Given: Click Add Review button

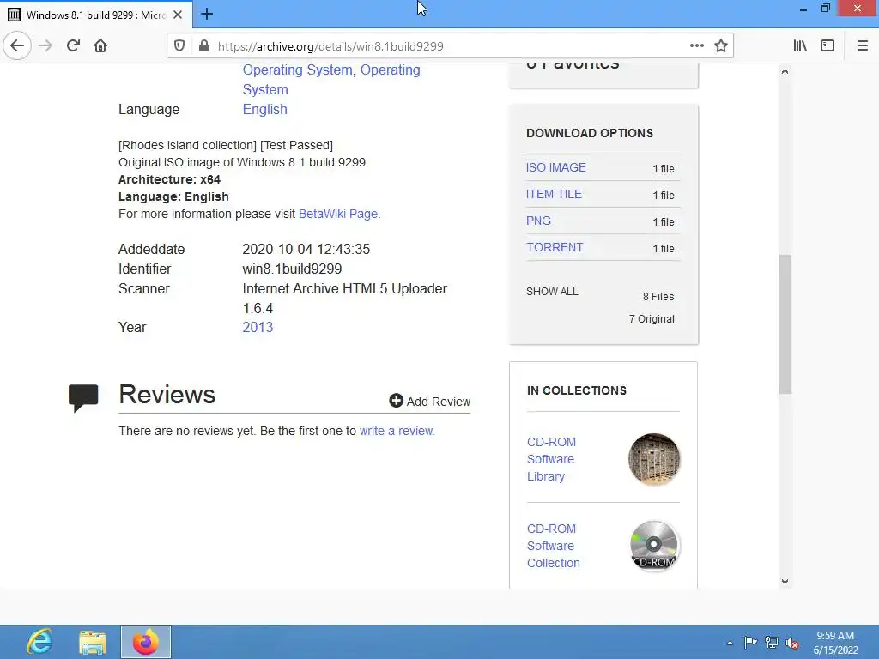Looking at the screenshot, I should pos(429,402).
